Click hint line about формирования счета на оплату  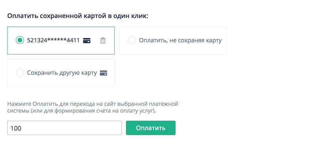tap(82, 111)
